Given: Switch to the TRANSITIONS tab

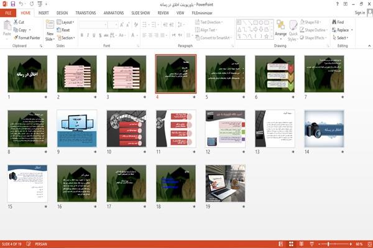Looking at the screenshot, I should [x=86, y=13].
